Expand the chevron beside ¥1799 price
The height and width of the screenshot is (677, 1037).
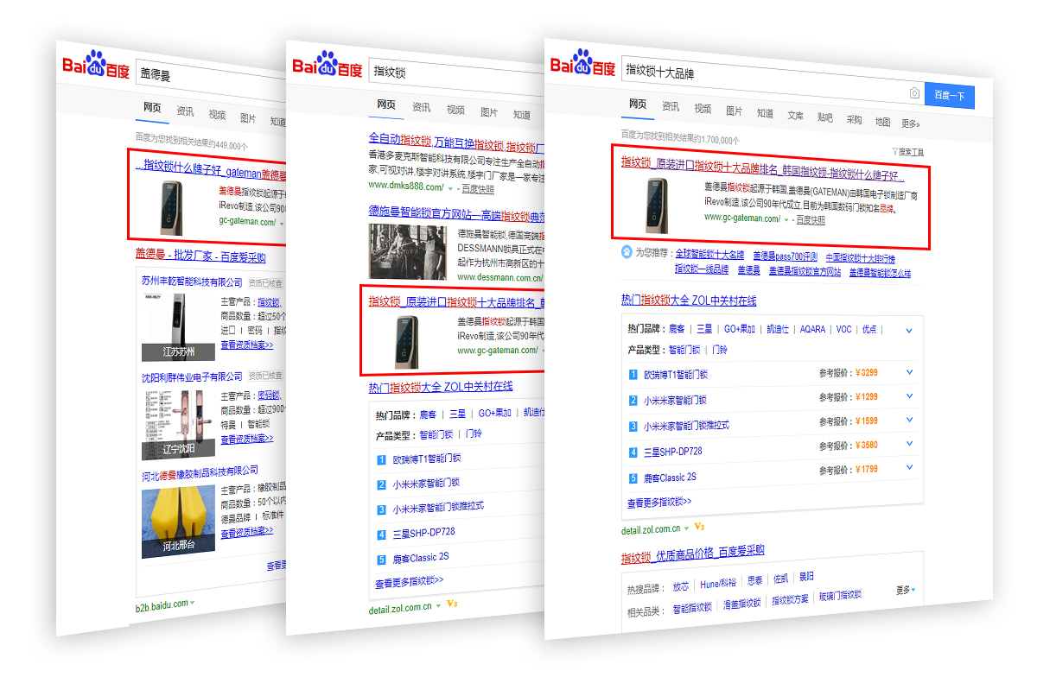pos(909,469)
